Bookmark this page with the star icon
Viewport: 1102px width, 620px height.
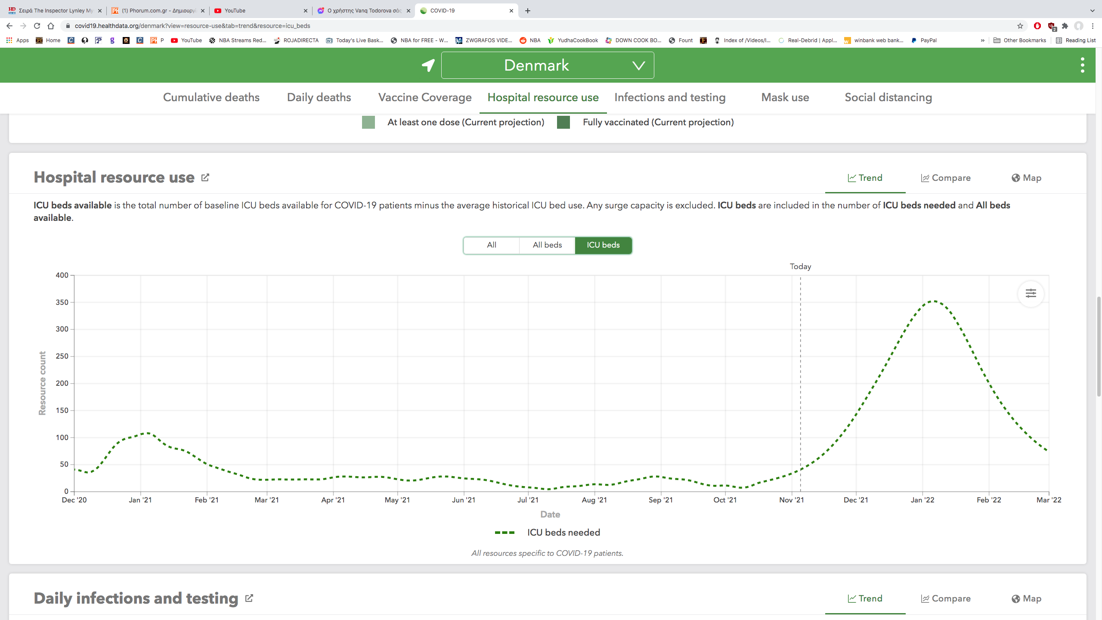click(x=1020, y=26)
